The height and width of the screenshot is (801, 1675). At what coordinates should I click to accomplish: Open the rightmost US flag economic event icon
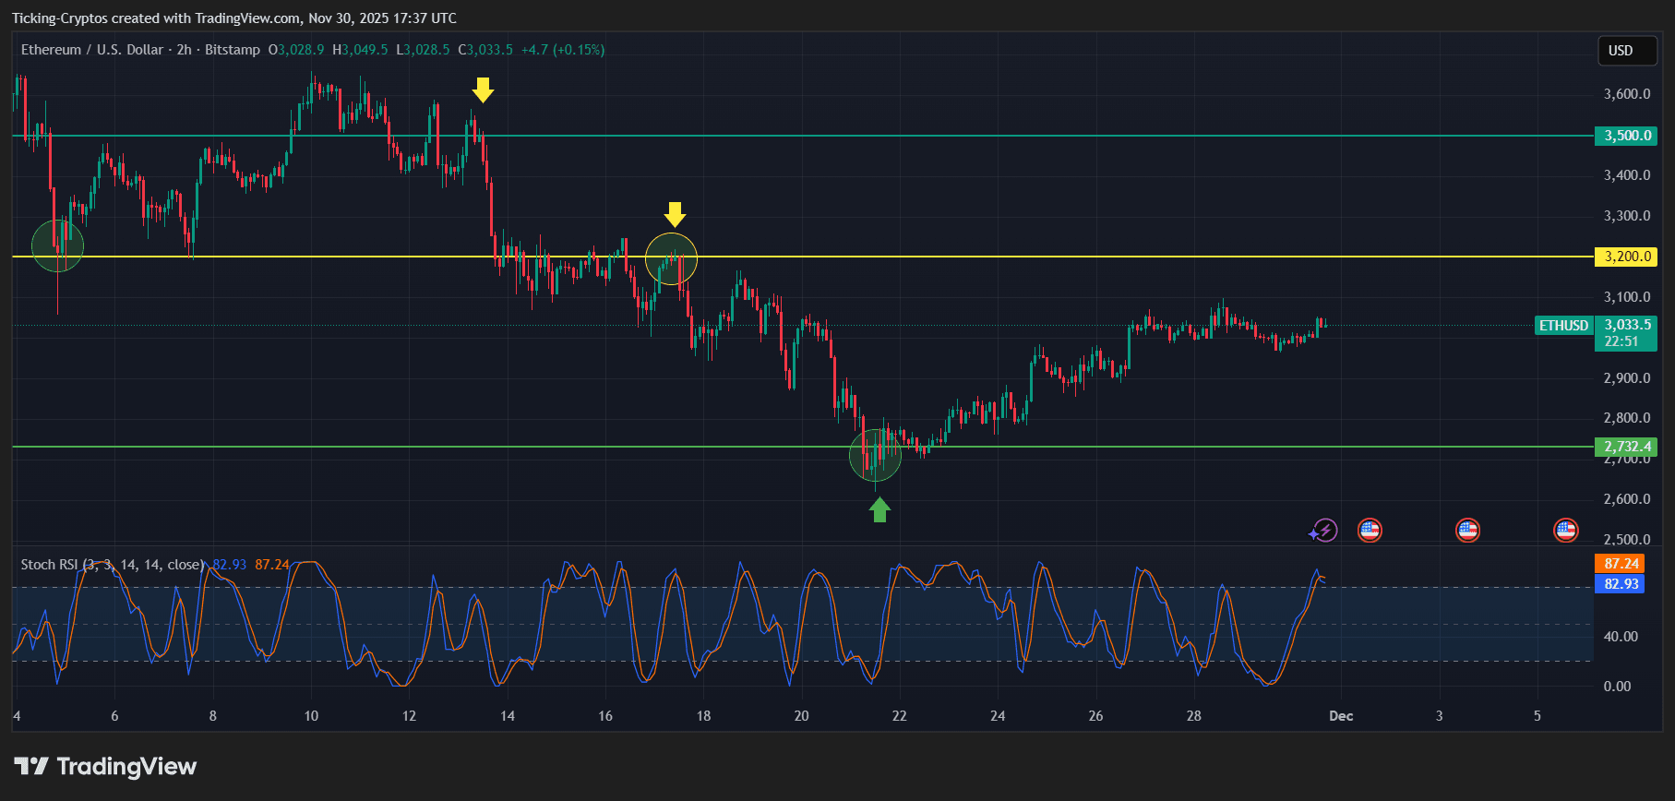[1565, 530]
